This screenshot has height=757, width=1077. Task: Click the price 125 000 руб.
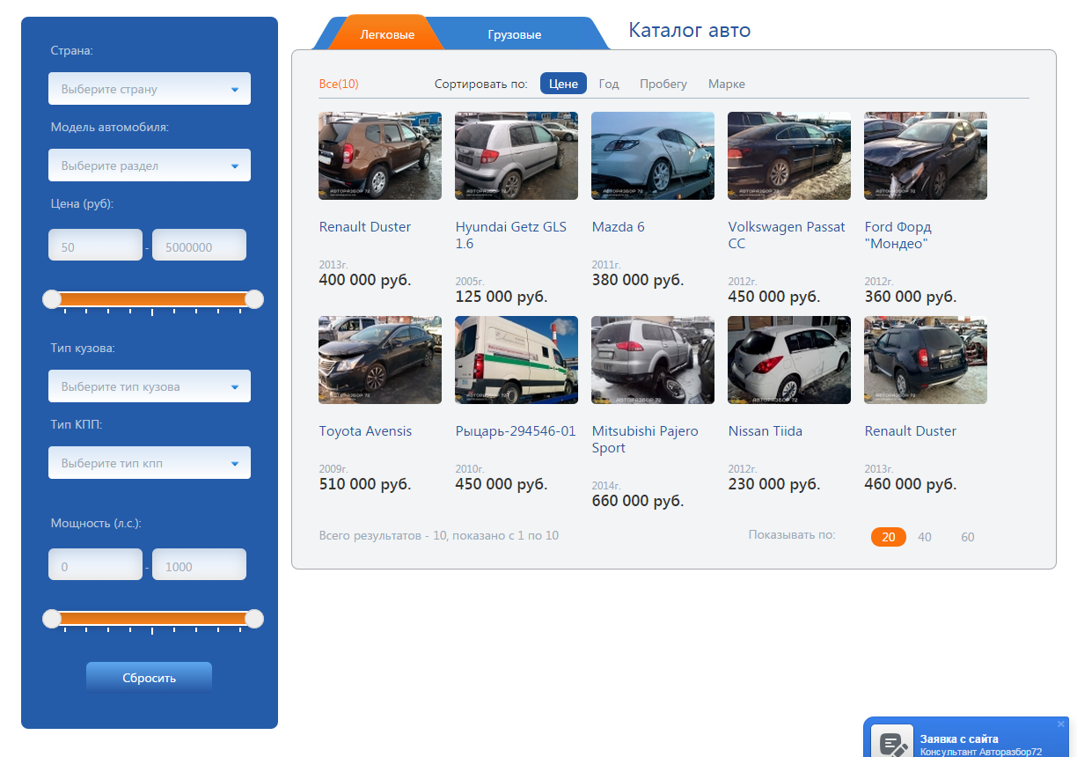[502, 296]
